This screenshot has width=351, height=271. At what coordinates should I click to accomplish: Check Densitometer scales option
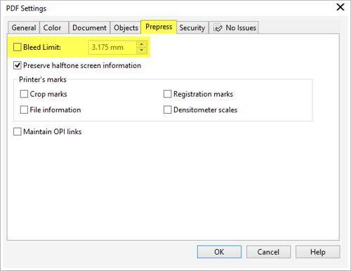coord(167,110)
